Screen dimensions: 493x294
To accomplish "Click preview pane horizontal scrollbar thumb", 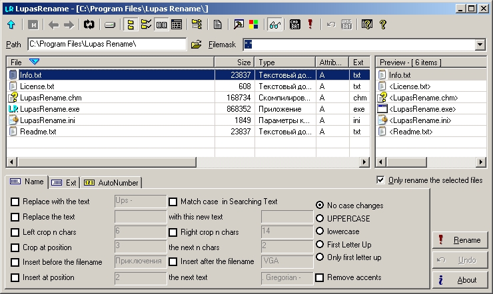I will click(407, 162).
